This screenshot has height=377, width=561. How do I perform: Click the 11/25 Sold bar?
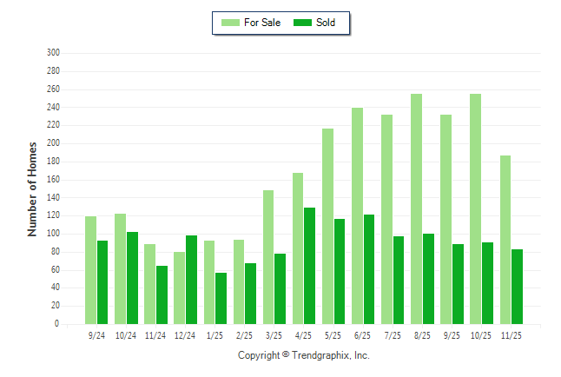(x=518, y=287)
